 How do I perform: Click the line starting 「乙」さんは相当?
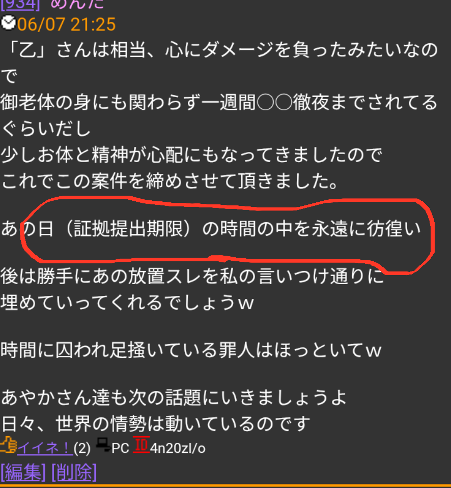click(219, 50)
